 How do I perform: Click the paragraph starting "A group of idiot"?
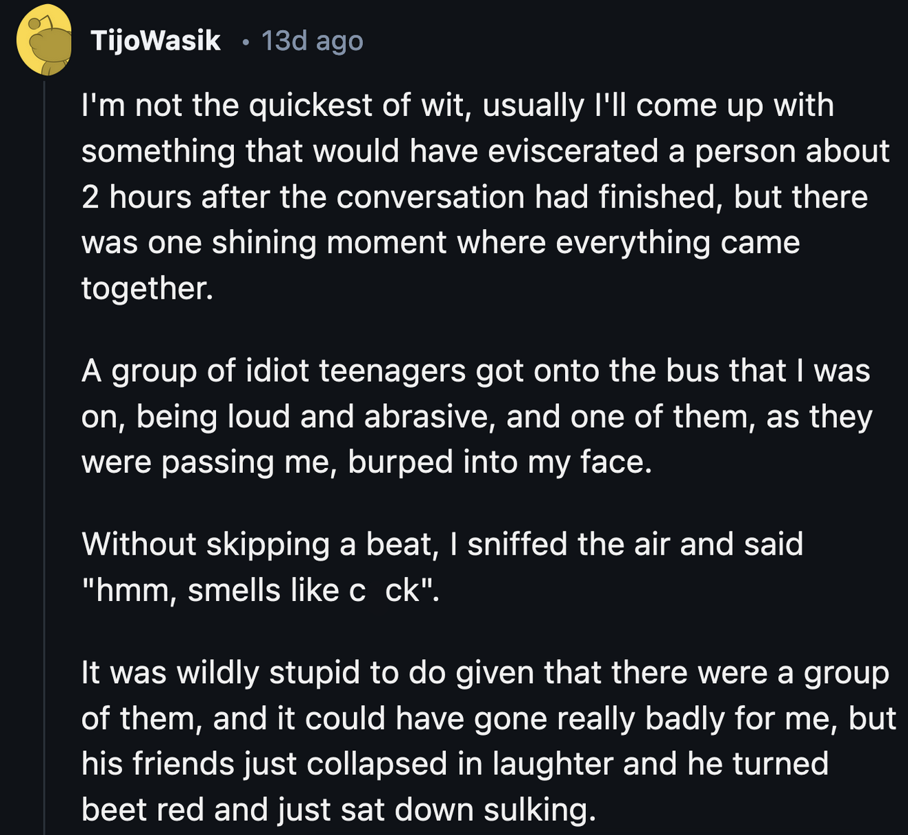pyautogui.click(x=477, y=416)
